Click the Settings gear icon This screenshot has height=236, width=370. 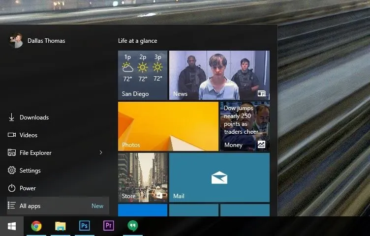click(x=12, y=170)
